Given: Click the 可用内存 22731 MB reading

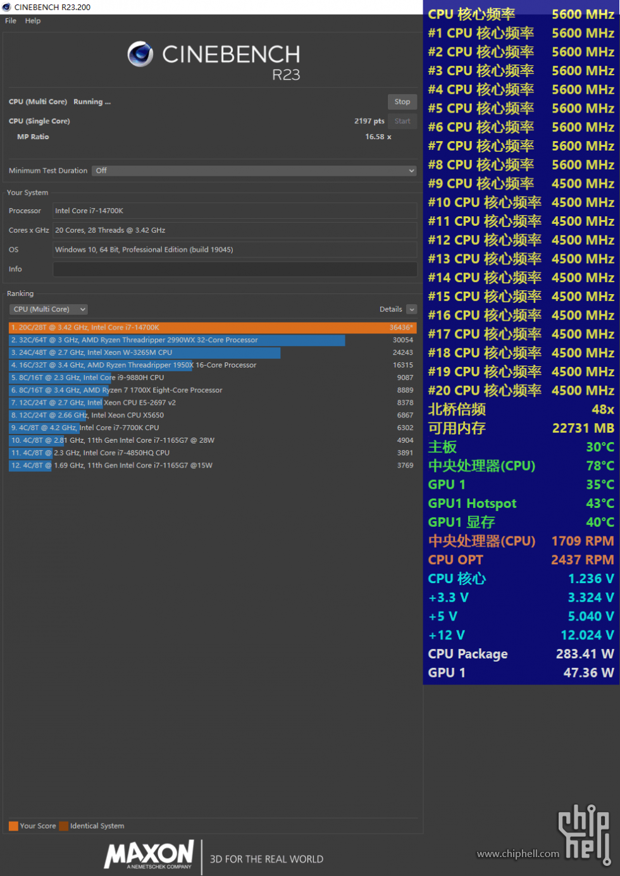Looking at the screenshot, I should [521, 428].
